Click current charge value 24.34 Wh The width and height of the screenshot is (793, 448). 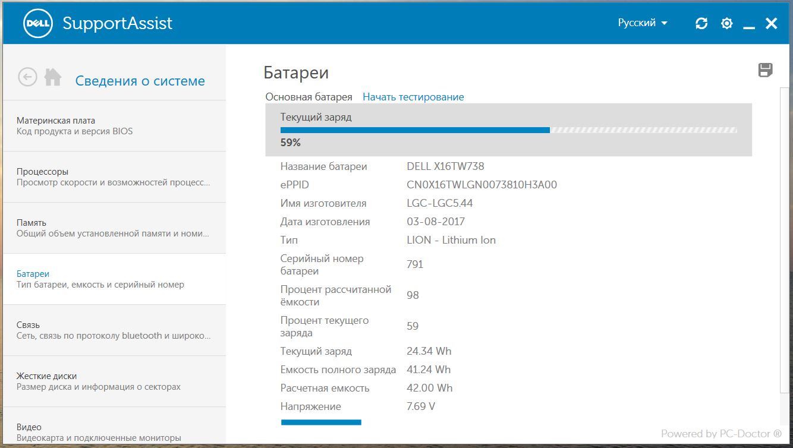point(429,351)
